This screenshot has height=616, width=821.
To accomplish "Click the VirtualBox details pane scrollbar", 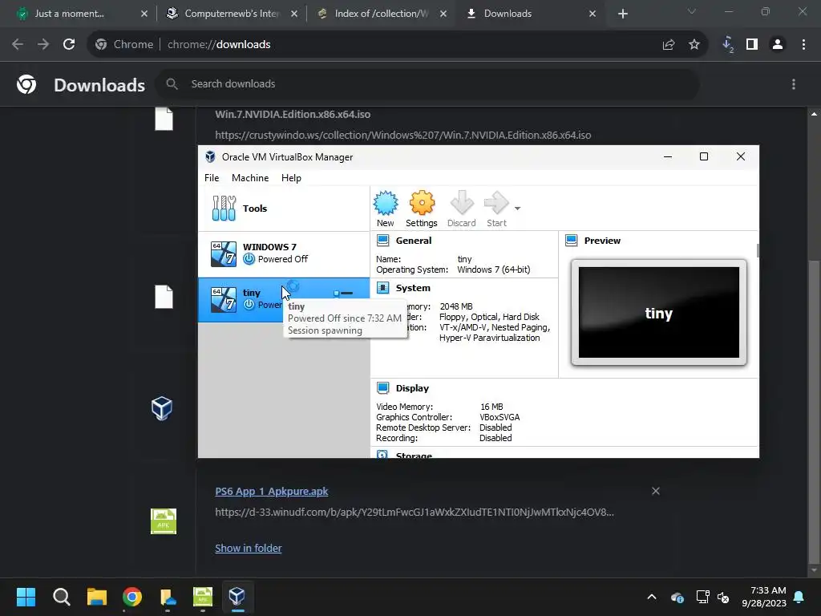I will click(x=757, y=250).
